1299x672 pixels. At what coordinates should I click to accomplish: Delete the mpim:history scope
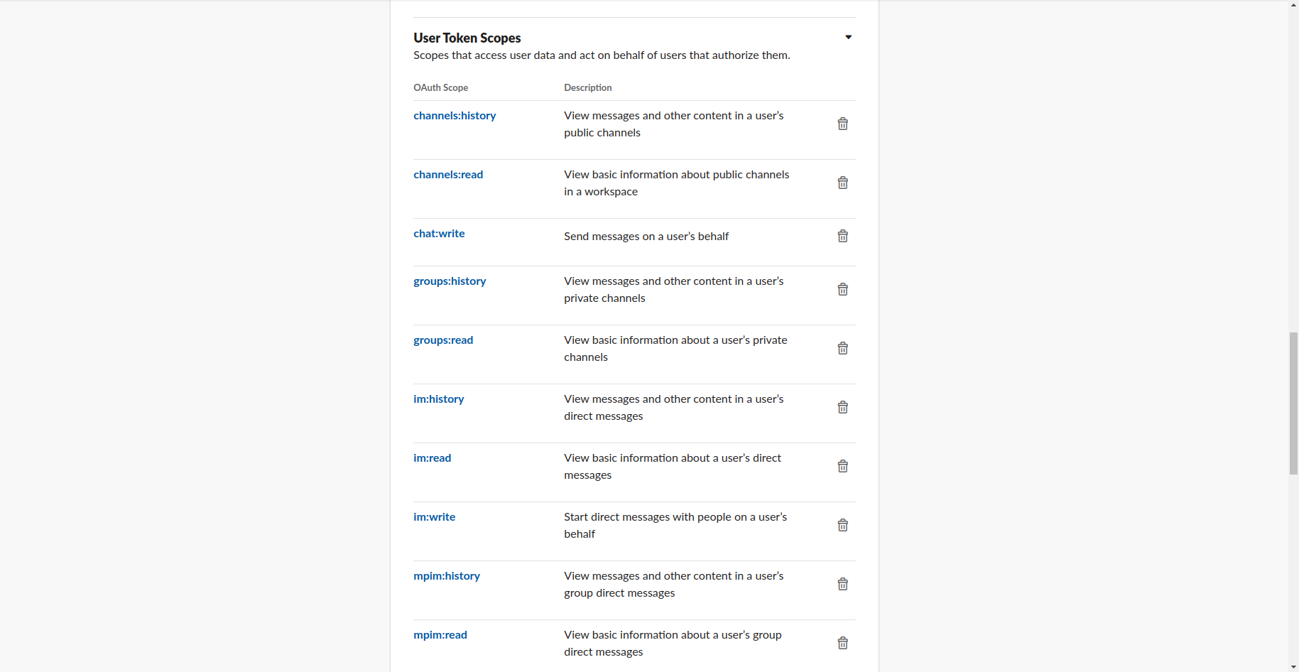[842, 585]
